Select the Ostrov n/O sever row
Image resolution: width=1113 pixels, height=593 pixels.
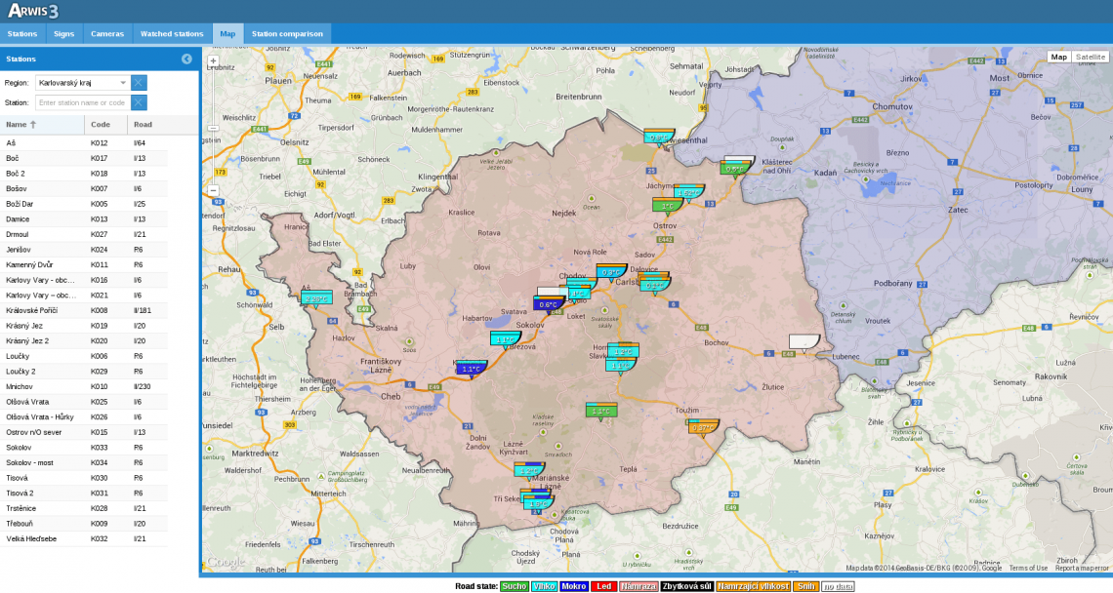[x=84, y=433]
